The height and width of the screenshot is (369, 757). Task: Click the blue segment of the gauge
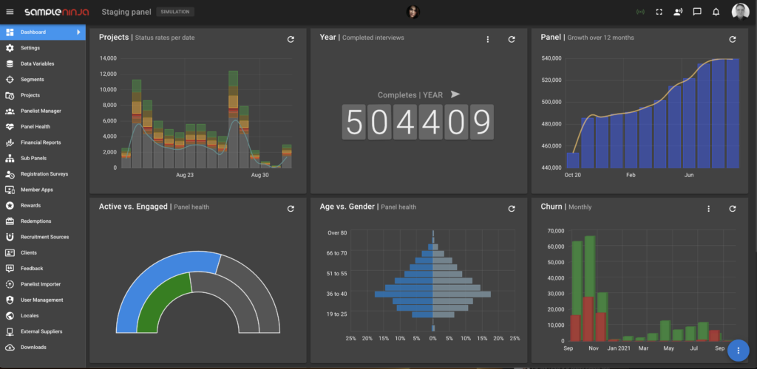click(x=148, y=273)
